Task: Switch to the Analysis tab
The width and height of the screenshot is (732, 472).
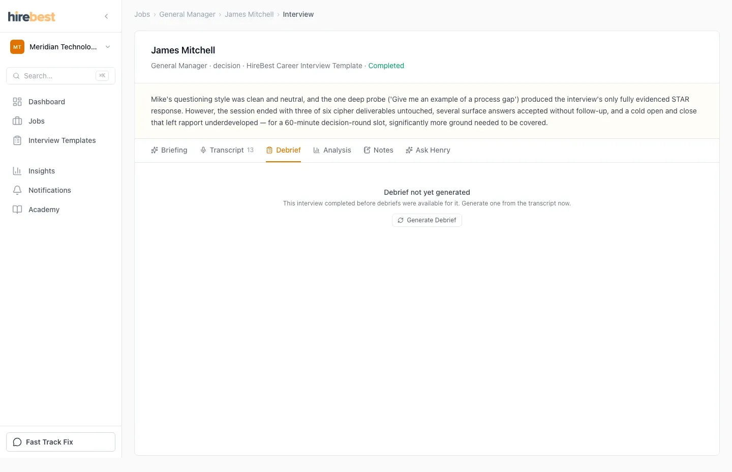Action: point(332,150)
